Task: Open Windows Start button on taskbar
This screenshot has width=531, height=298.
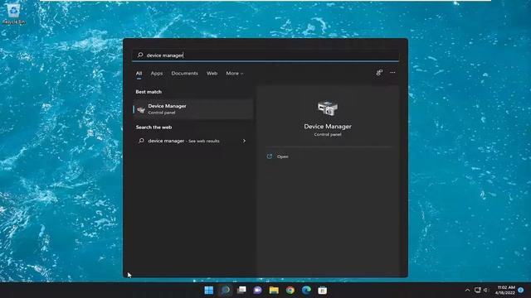Action: pyautogui.click(x=209, y=291)
